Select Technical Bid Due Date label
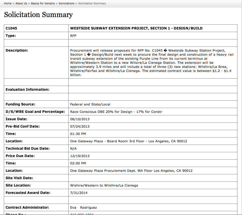The height and width of the screenshot is (215, 242). pyautogui.click(x=28, y=148)
